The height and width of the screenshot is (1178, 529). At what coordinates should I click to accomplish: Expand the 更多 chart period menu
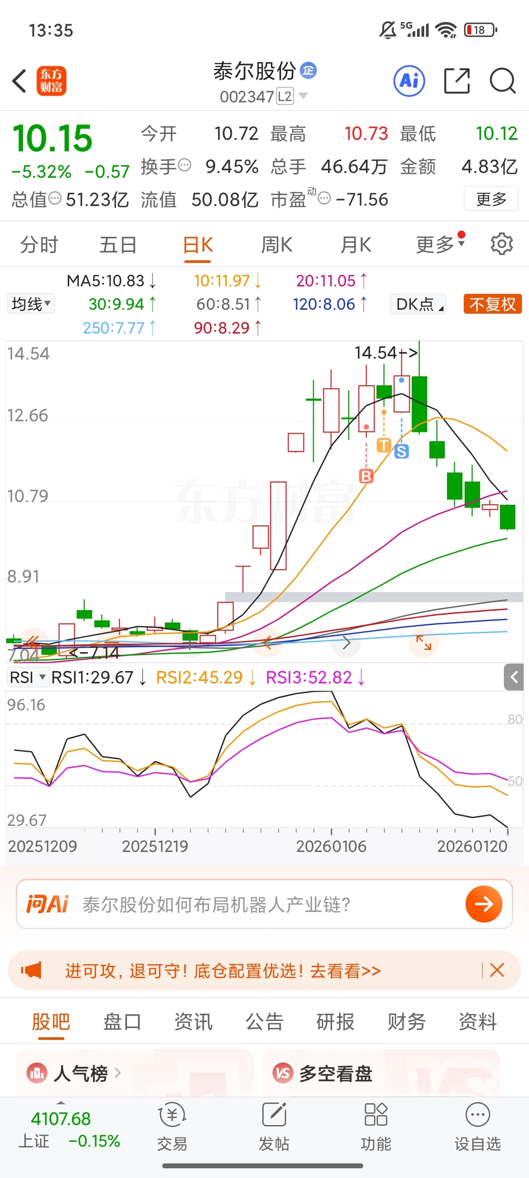[440, 244]
